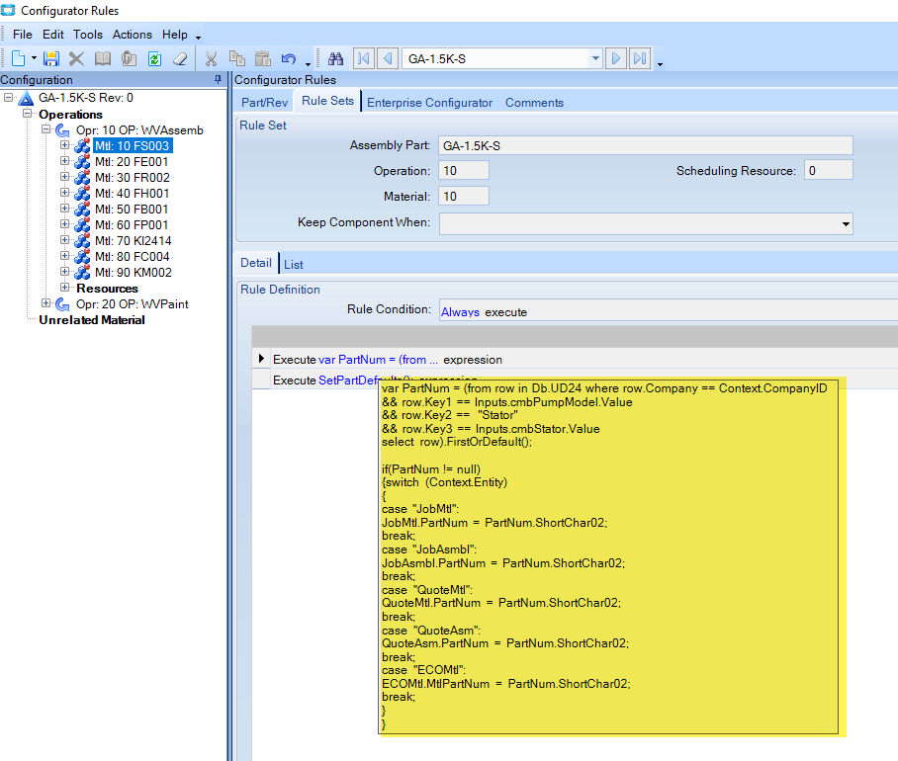Switch to the List tab
The height and width of the screenshot is (761, 898).
pos(294,265)
